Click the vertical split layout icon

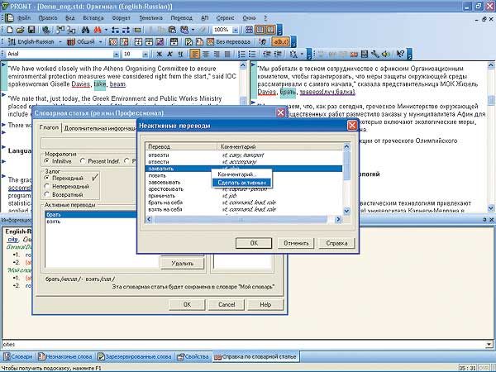coord(260,30)
